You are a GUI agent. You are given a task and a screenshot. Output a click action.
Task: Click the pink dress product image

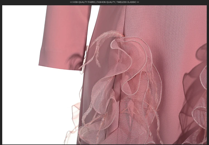[104, 75]
